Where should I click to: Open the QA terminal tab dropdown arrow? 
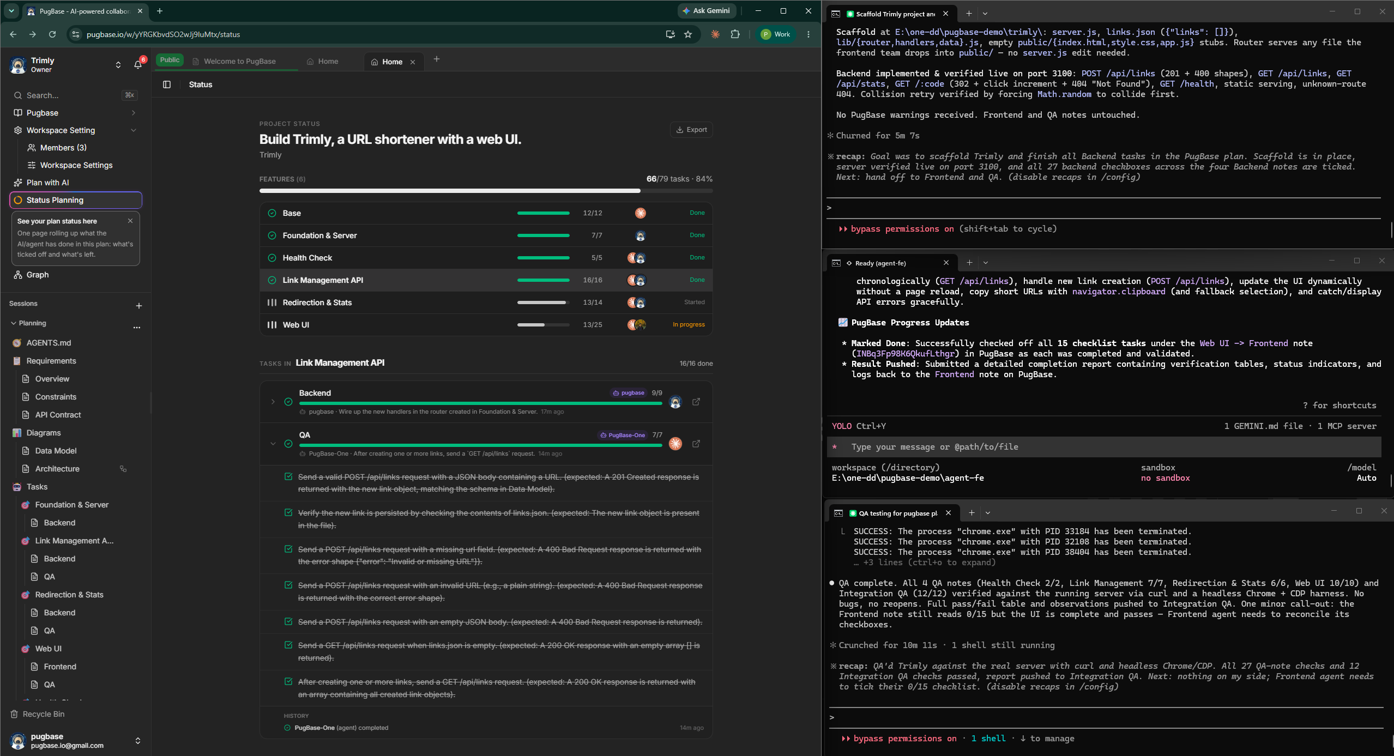(988, 513)
